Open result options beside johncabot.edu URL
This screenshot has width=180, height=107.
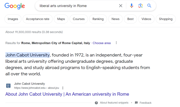point(63,88)
